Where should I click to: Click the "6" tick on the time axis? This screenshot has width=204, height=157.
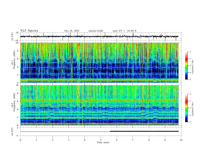click(117, 140)
